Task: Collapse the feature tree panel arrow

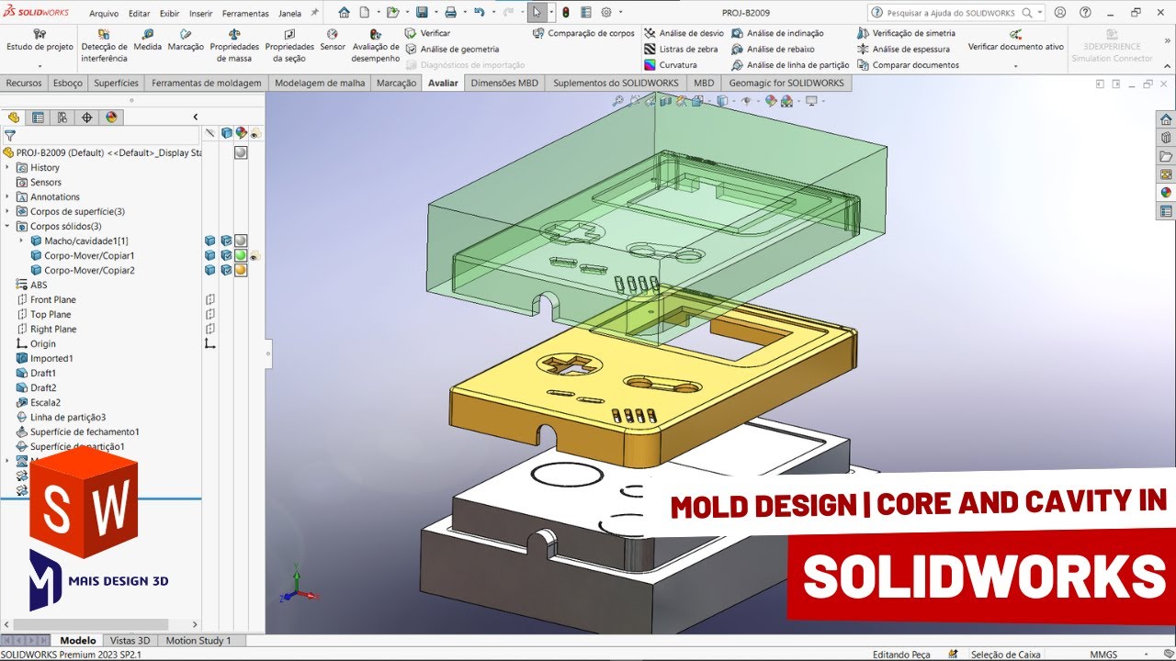Action: (x=195, y=118)
